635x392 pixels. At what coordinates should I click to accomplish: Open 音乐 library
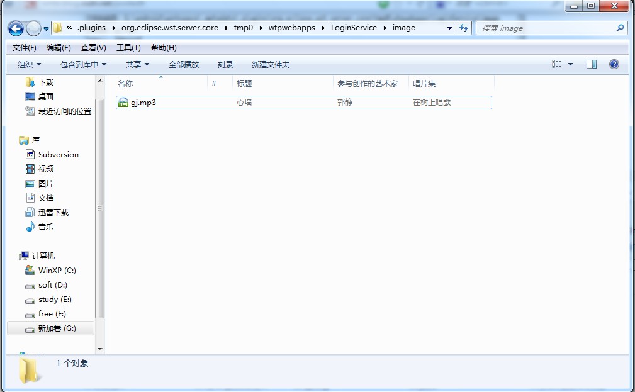tap(46, 227)
